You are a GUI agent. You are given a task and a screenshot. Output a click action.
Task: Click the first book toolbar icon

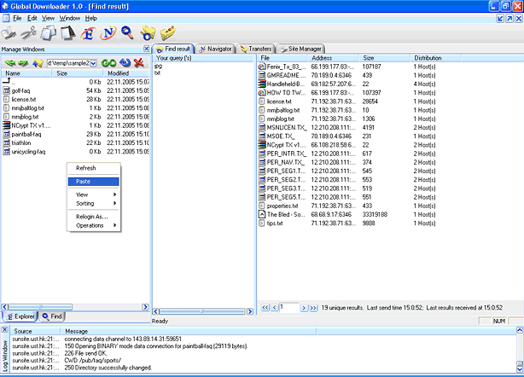pyautogui.click(x=9, y=33)
